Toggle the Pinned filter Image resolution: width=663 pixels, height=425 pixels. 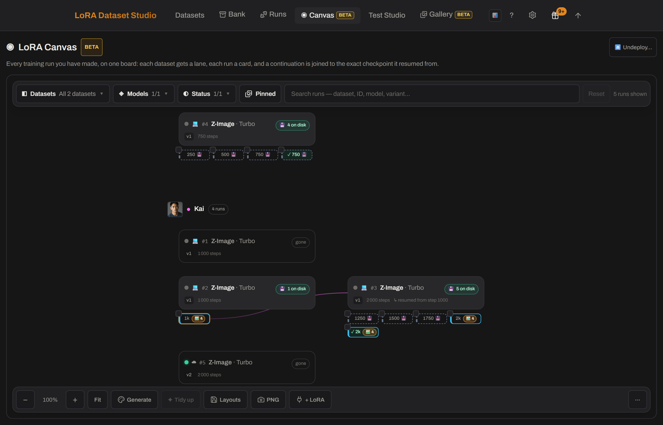[260, 94]
